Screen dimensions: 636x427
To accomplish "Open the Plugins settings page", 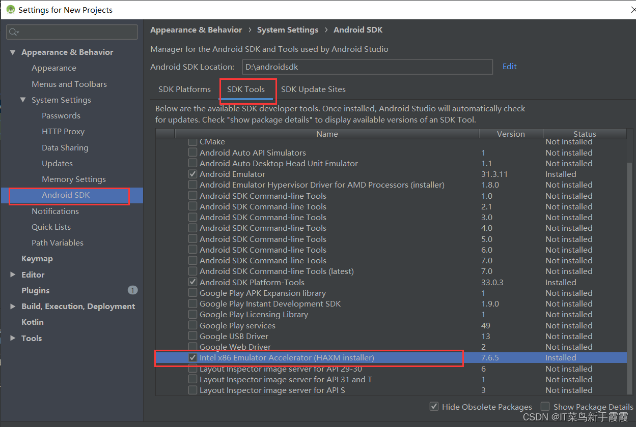I will point(36,290).
